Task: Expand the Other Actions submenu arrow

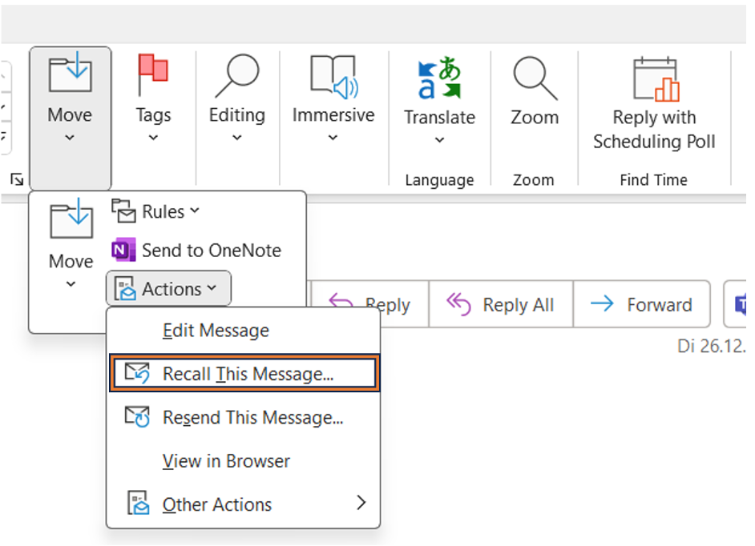Action: pyautogui.click(x=361, y=504)
